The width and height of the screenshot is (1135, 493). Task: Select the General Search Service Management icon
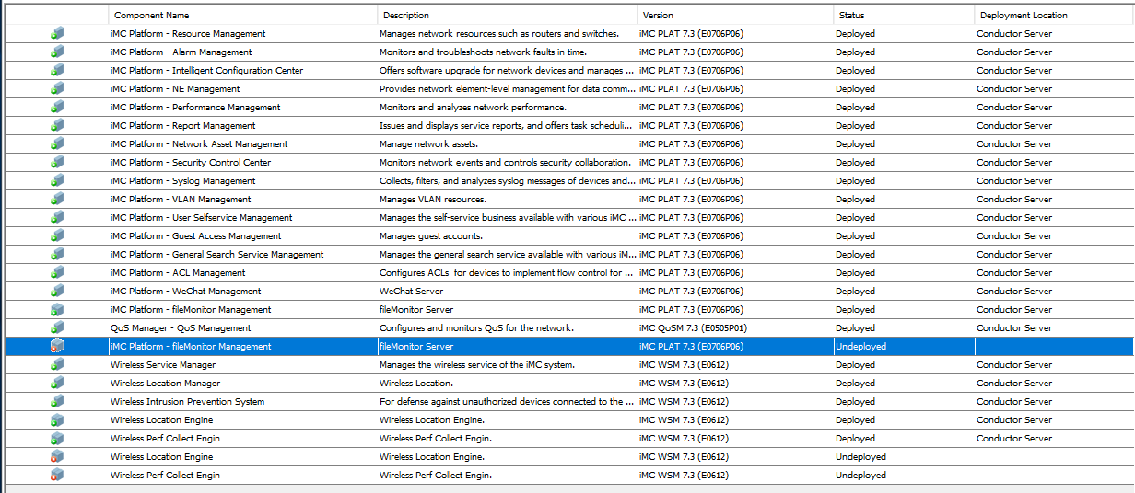pyautogui.click(x=57, y=255)
